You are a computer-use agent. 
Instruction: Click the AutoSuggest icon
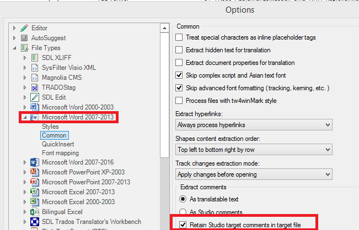click(24, 38)
